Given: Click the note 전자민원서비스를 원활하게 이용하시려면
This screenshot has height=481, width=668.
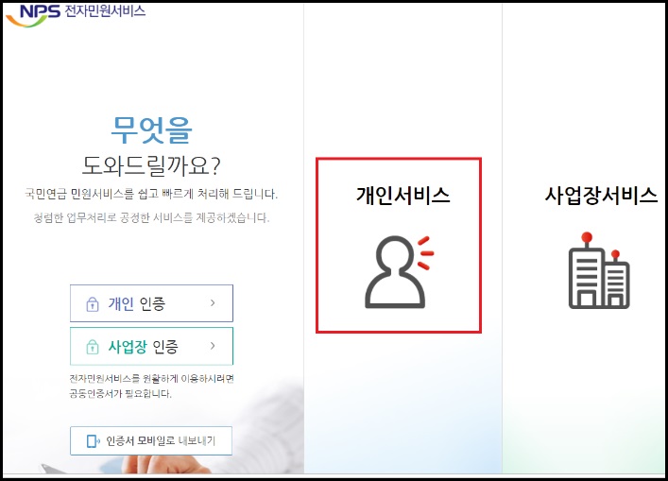Looking at the screenshot, I should click(x=152, y=379).
